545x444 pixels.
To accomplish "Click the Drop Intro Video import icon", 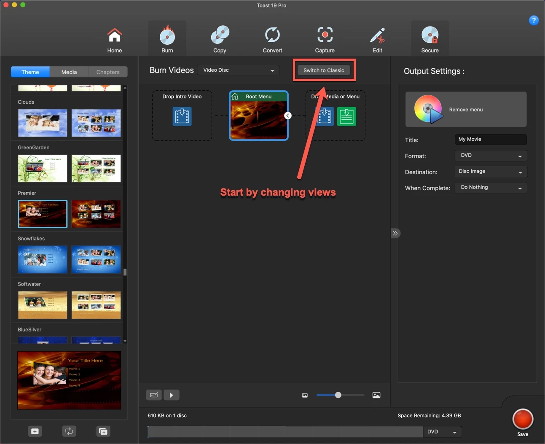I will coord(182,116).
